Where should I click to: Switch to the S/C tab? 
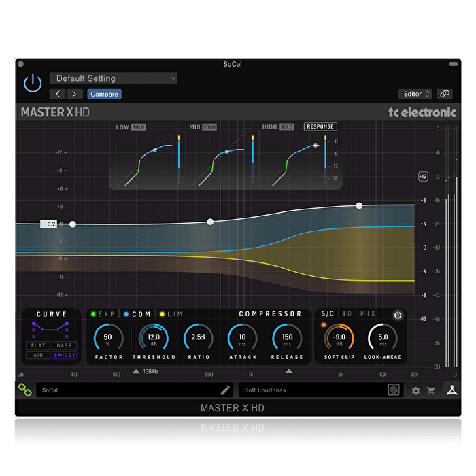[x=328, y=313]
